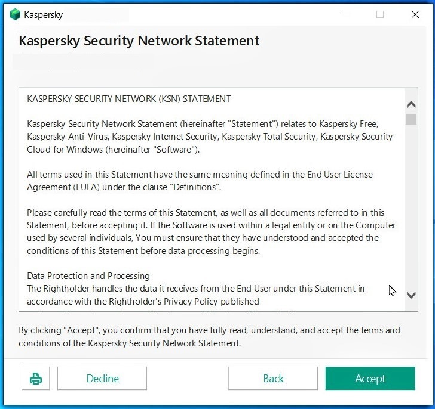Minimize the Kaspersky installer window
435x409 pixels.
[345, 15]
